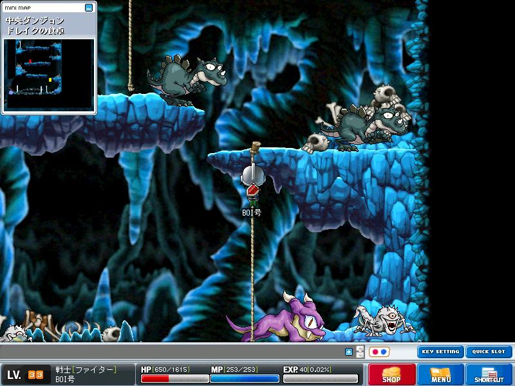The width and height of the screenshot is (515, 386).
Task: Click the purple horned drake at the bottom
Action: coord(277,317)
